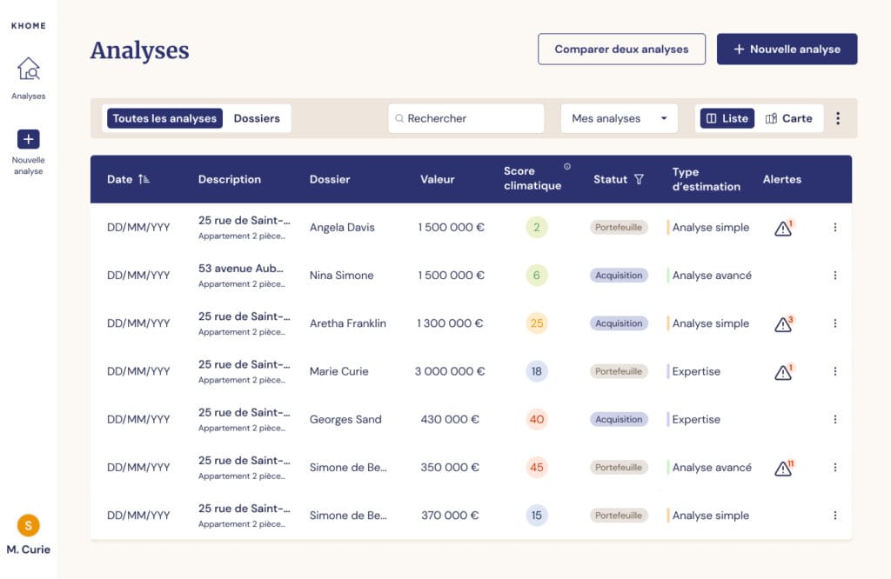The width and height of the screenshot is (891, 579).
Task: Click Comparer deux analyses button
Action: click(621, 50)
